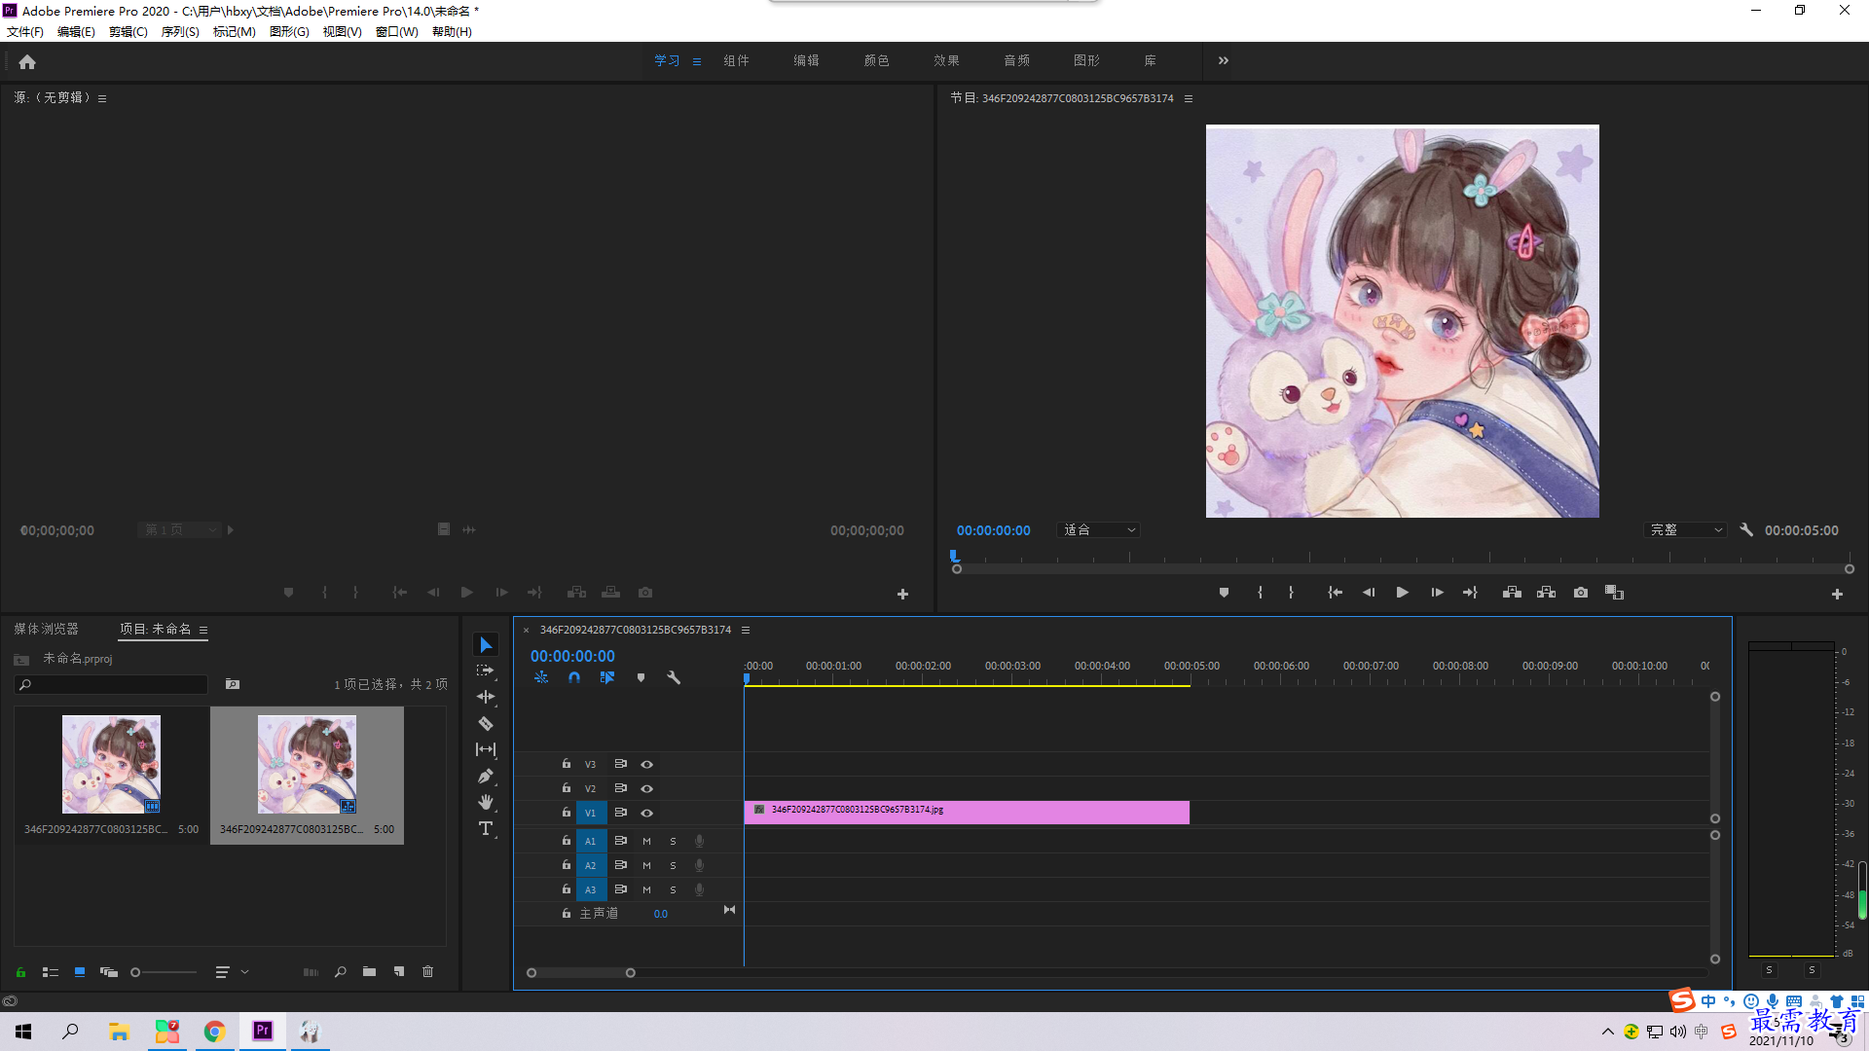Switch to 媒体浏览器 tab
This screenshot has width=1869, height=1051.
[x=46, y=629]
